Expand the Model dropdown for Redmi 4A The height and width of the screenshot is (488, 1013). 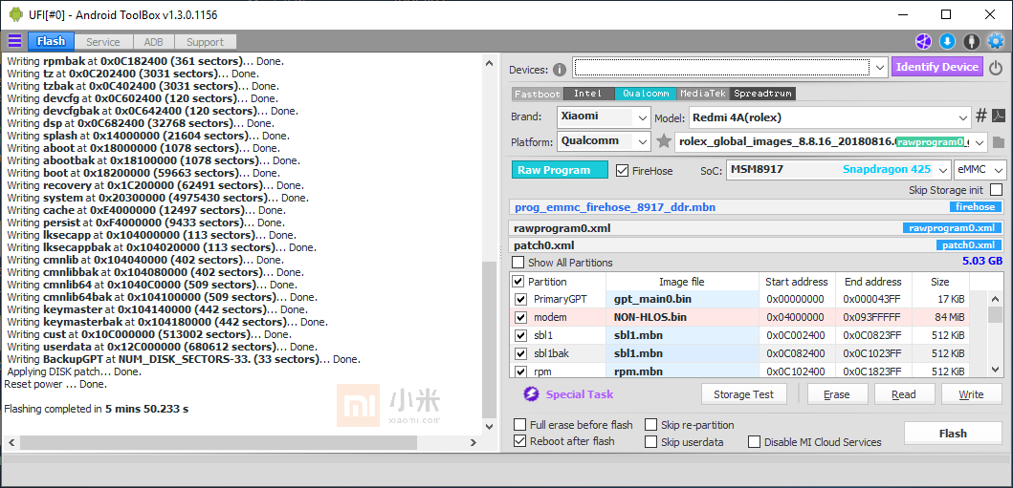coord(962,117)
